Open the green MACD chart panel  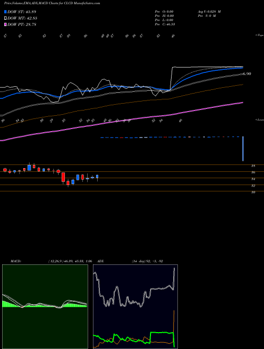coord(45,307)
